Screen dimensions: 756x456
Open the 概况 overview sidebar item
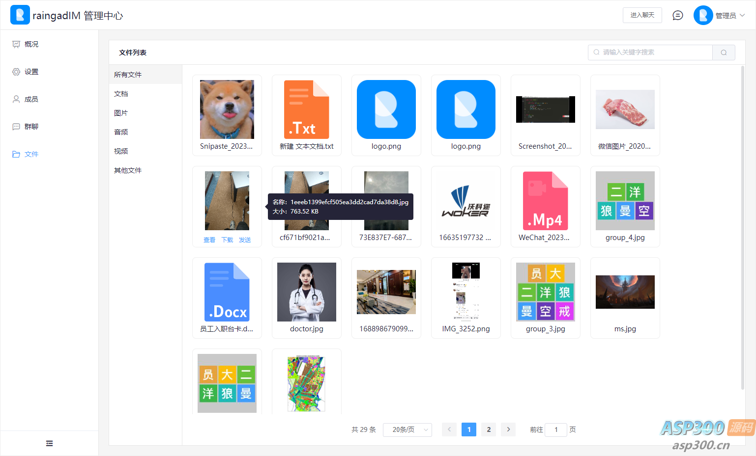(49, 44)
